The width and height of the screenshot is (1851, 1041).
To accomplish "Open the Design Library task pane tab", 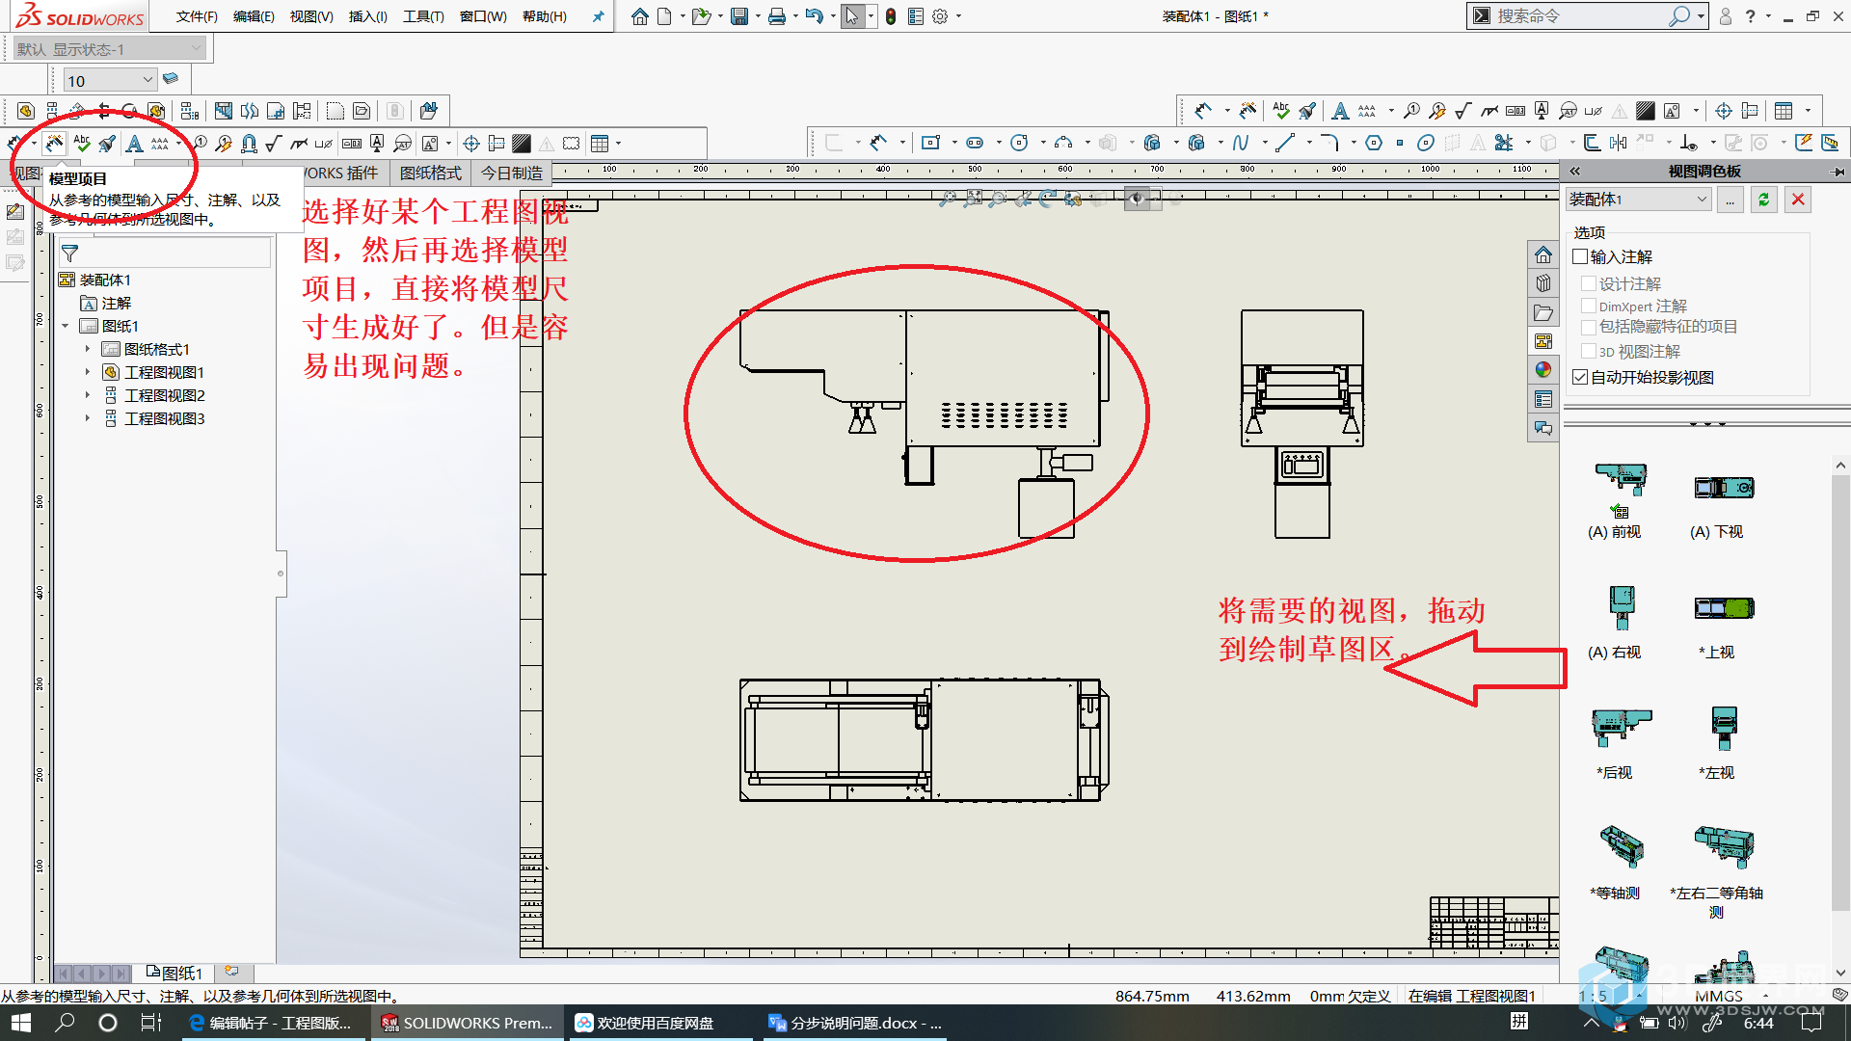I will pos(1543,283).
